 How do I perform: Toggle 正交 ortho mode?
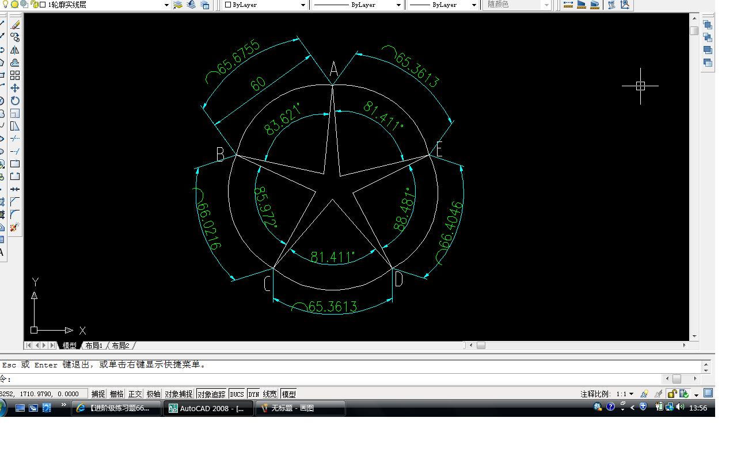135,394
